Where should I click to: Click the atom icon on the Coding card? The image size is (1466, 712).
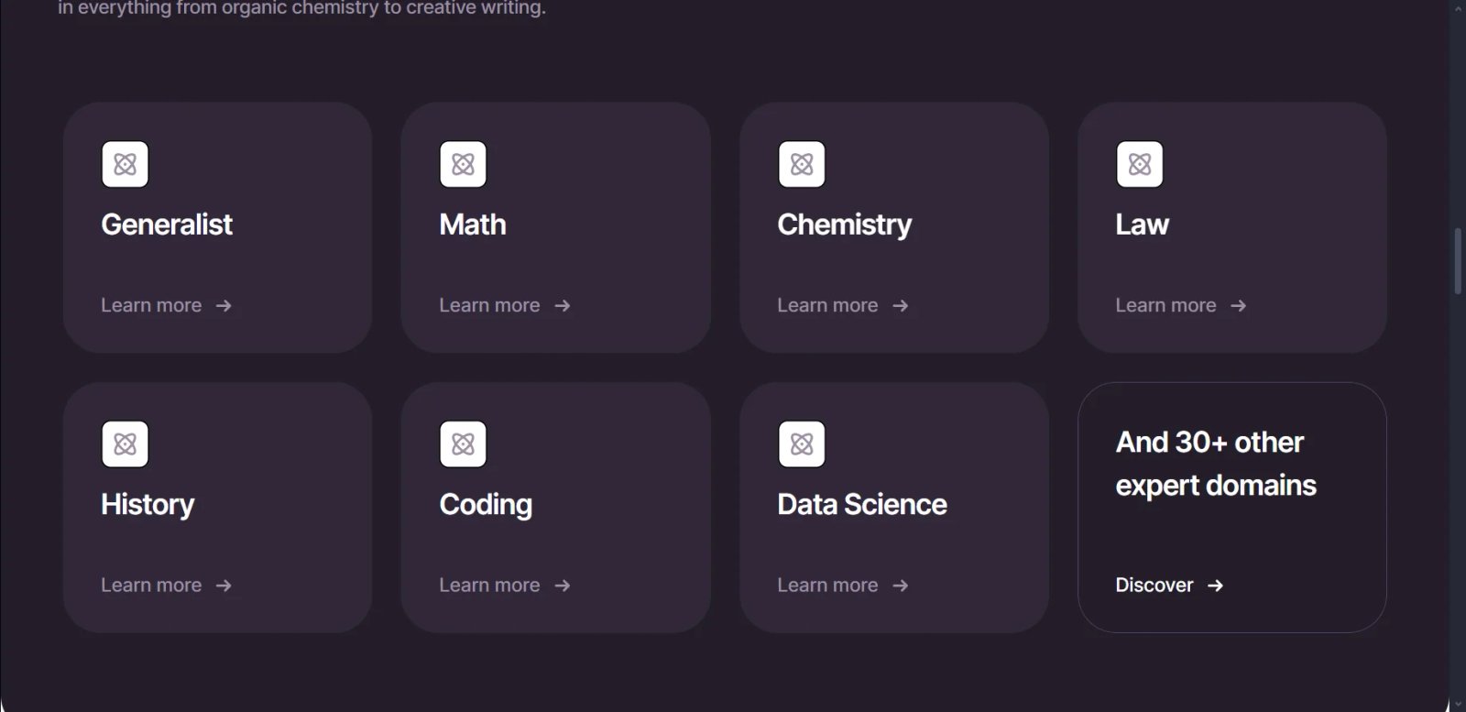coord(463,444)
